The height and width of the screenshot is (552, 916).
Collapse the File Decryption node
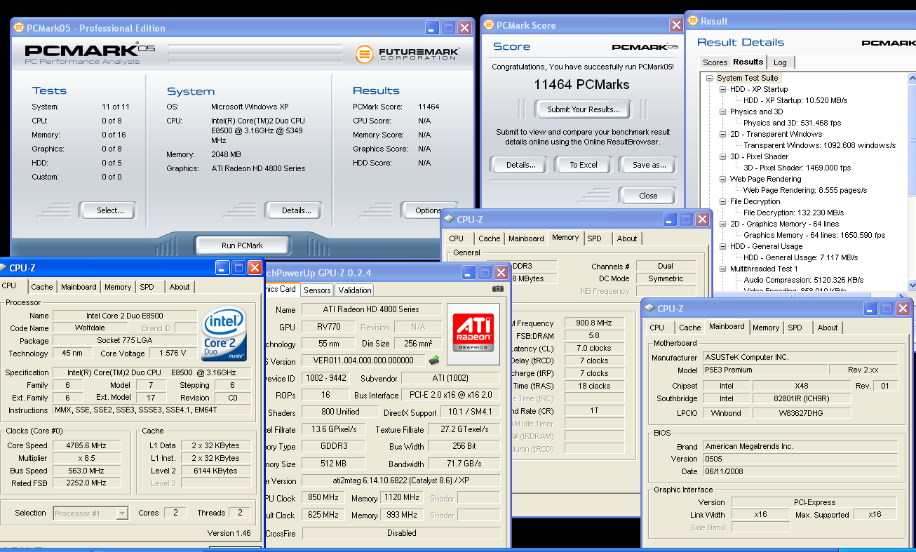point(723,201)
